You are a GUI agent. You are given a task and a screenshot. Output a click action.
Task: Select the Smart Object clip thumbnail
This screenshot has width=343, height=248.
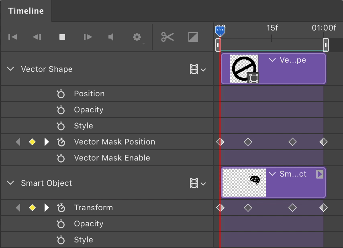point(244,183)
